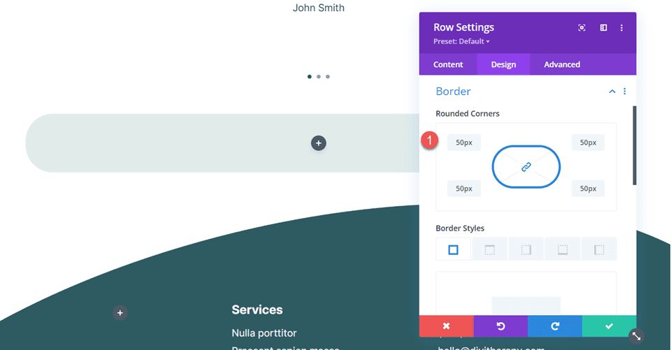
Task: Select the top border style option
Action: (489, 249)
